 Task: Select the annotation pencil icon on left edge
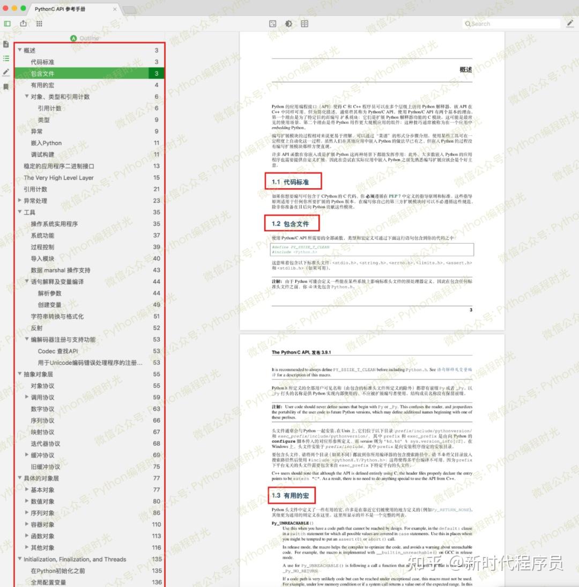tap(5, 72)
